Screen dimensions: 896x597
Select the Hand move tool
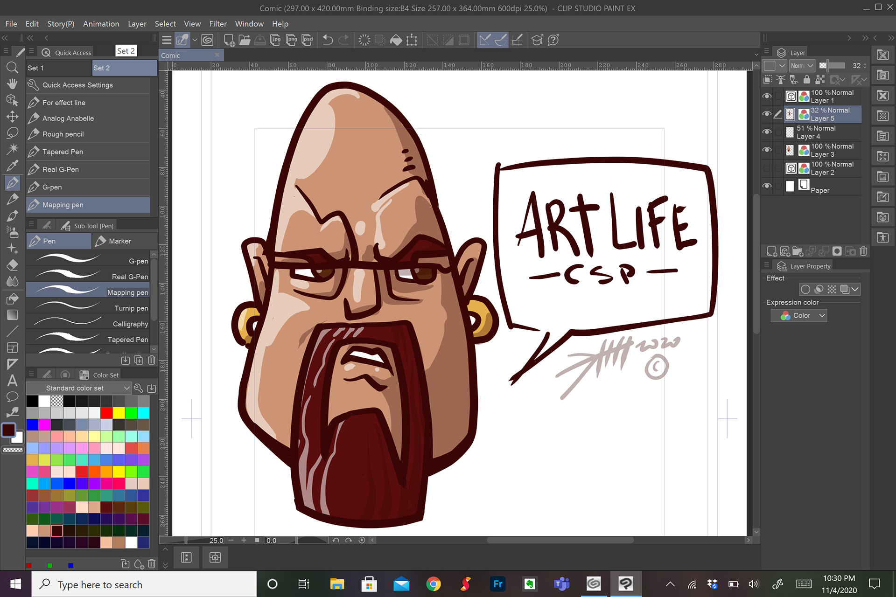(x=12, y=84)
